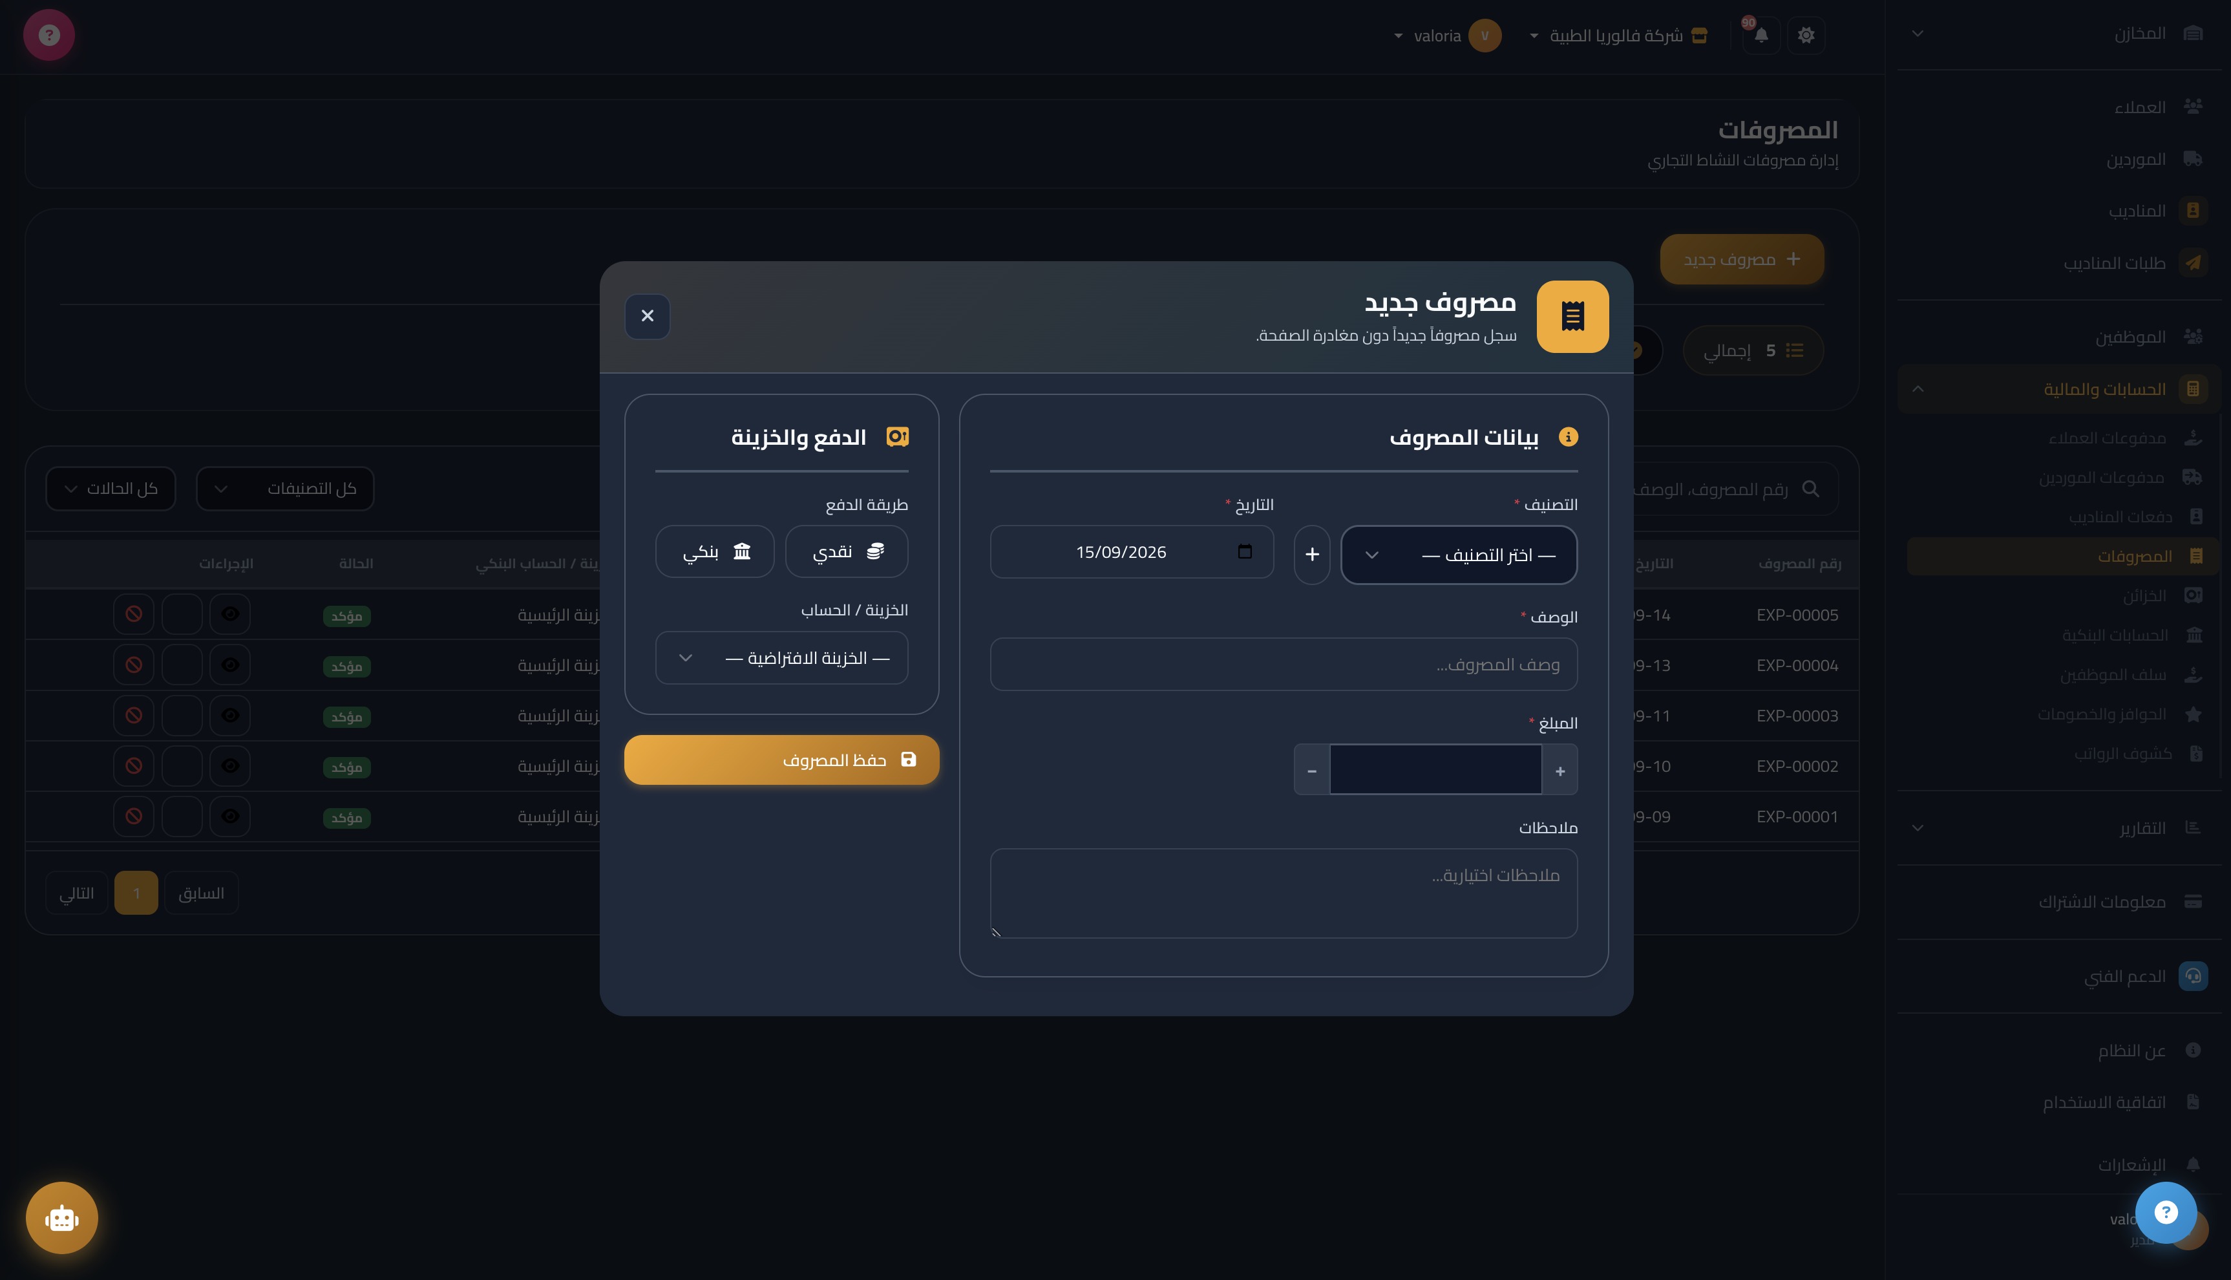The width and height of the screenshot is (2231, 1280).
Task: Open the company شركة فالوريا الطبية dropdown
Action: [1618, 36]
